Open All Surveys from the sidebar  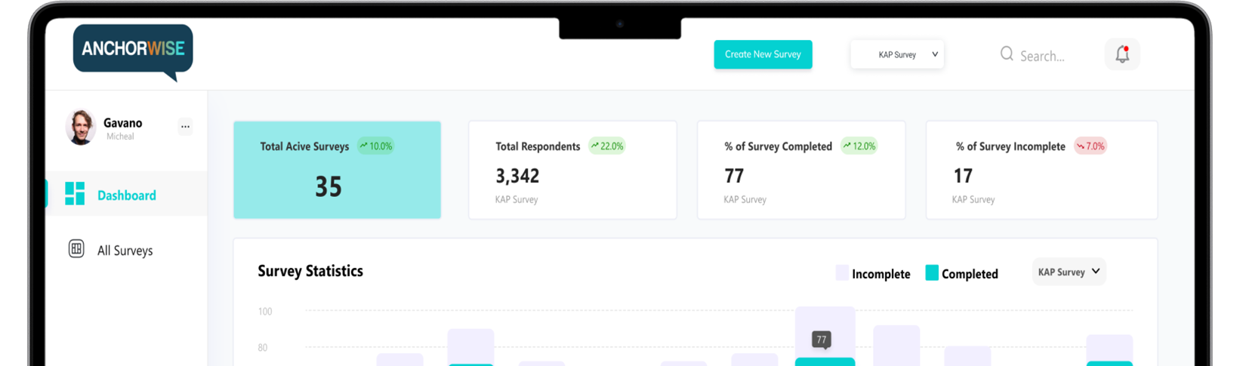click(125, 251)
